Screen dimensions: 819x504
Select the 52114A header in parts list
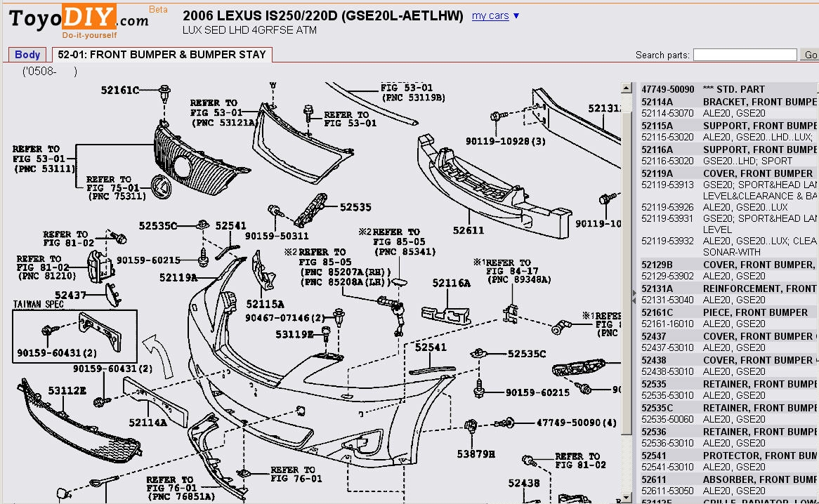click(x=657, y=102)
